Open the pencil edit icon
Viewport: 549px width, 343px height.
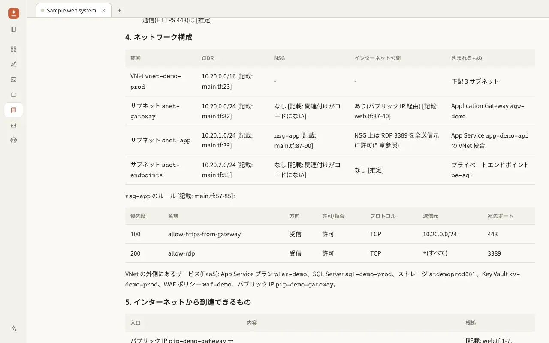tap(14, 64)
